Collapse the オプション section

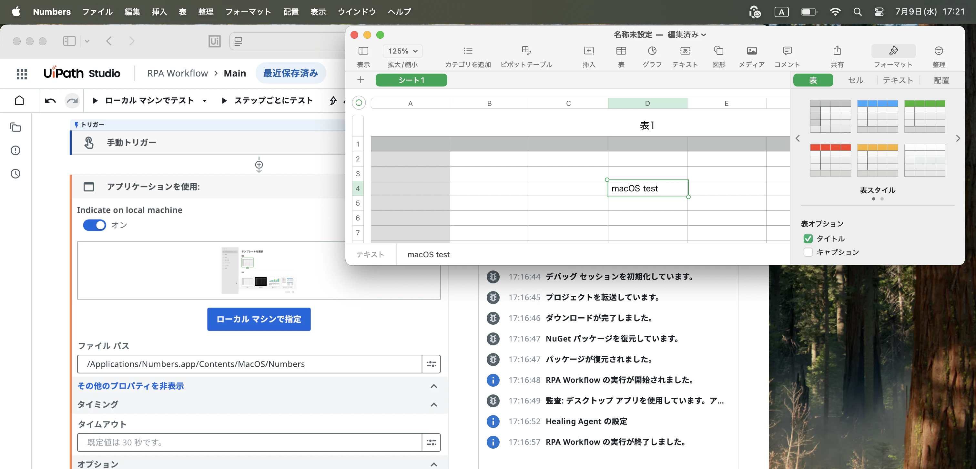coord(434,464)
